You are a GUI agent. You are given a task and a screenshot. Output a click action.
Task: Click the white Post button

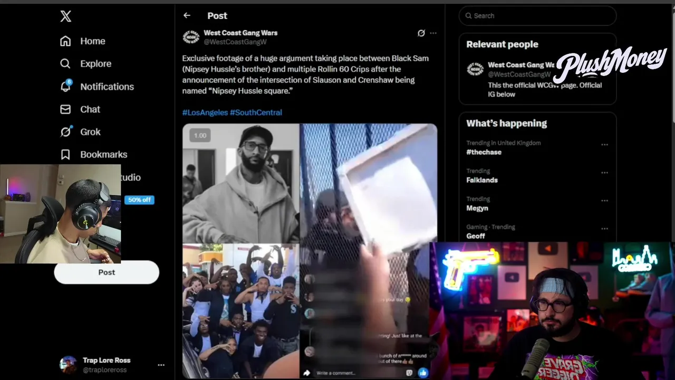(107, 272)
